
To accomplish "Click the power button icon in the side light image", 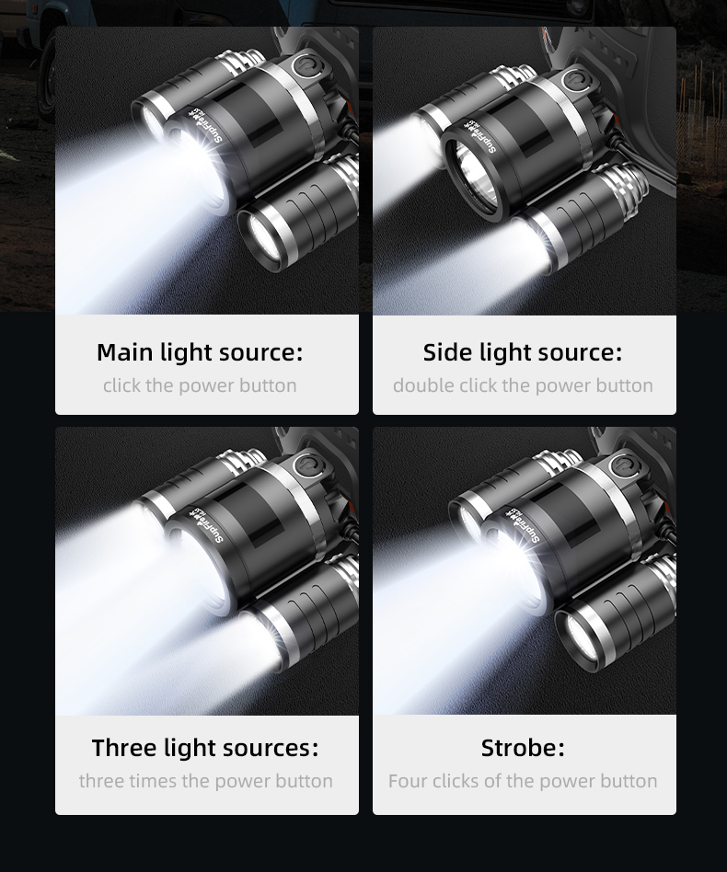I will [577, 81].
